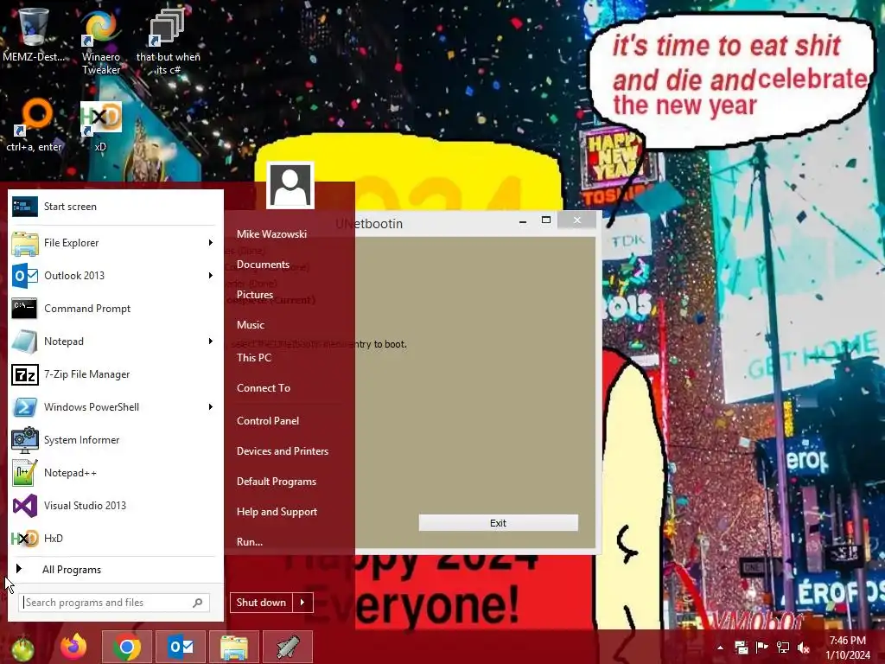Open File Explorer from the taskbar

tap(234, 647)
